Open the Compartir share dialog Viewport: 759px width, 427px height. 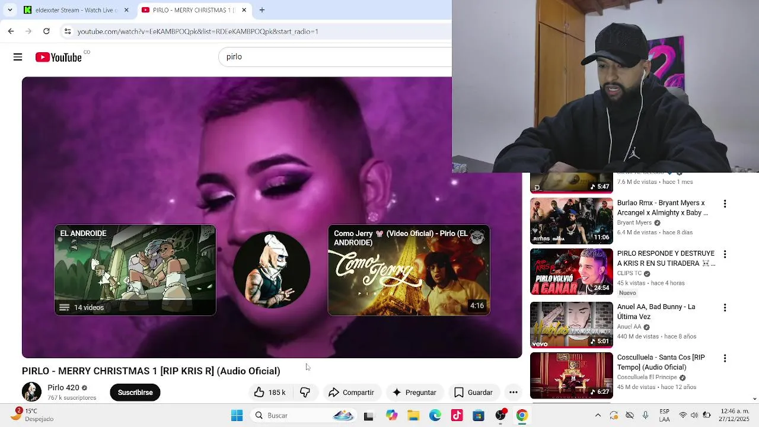click(351, 393)
